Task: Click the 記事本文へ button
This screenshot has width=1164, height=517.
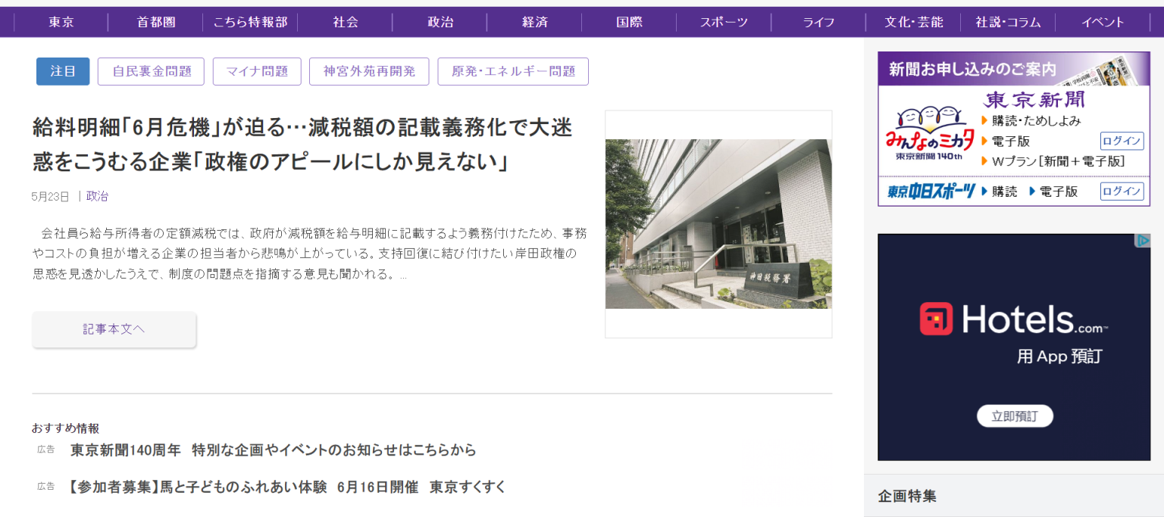Action: pos(114,329)
